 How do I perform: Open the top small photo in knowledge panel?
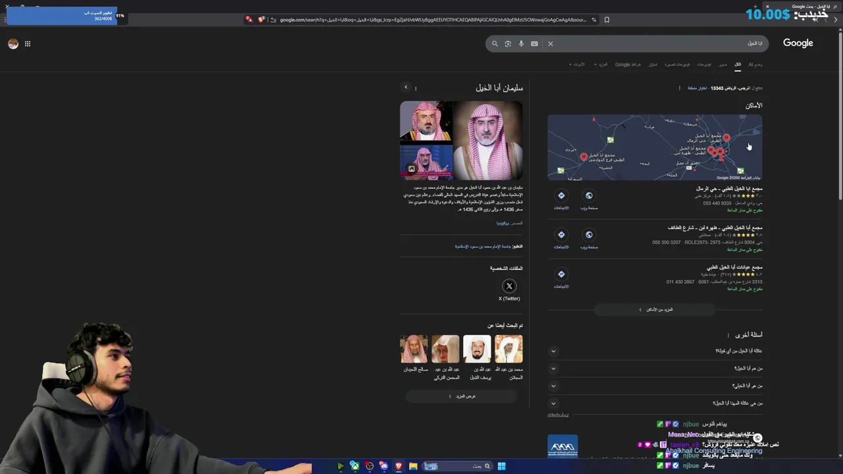coord(426,120)
